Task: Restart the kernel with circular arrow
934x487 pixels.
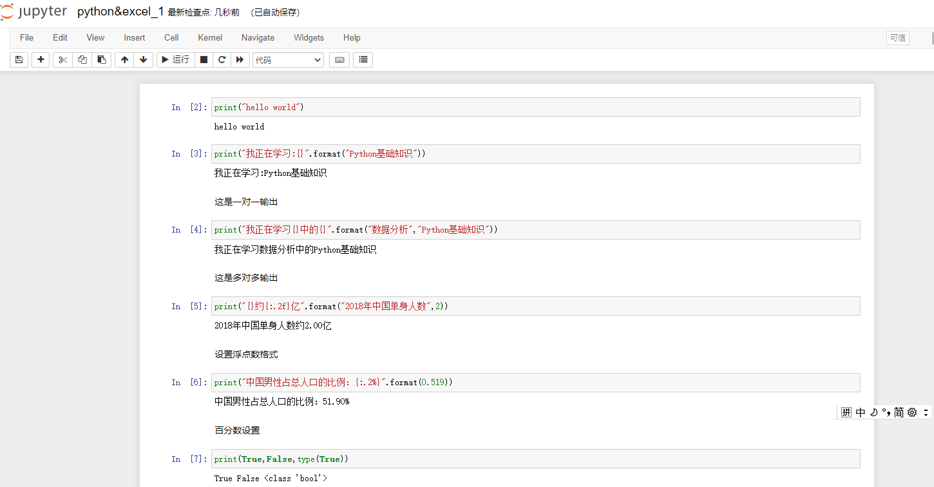Action: click(222, 60)
